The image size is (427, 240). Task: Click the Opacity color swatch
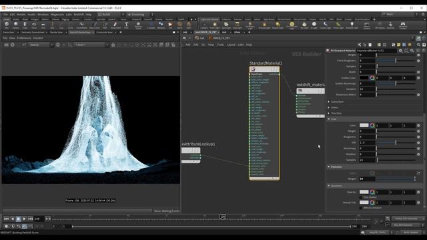click(x=364, y=192)
